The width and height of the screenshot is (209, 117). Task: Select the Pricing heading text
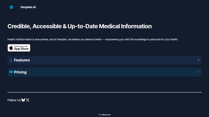tap(20, 72)
